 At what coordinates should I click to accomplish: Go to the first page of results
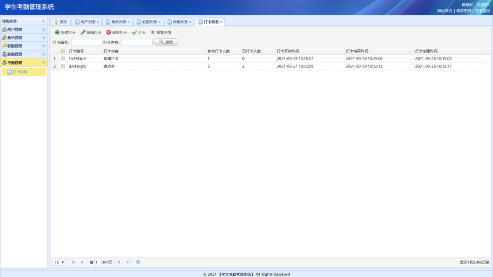point(73,262)
